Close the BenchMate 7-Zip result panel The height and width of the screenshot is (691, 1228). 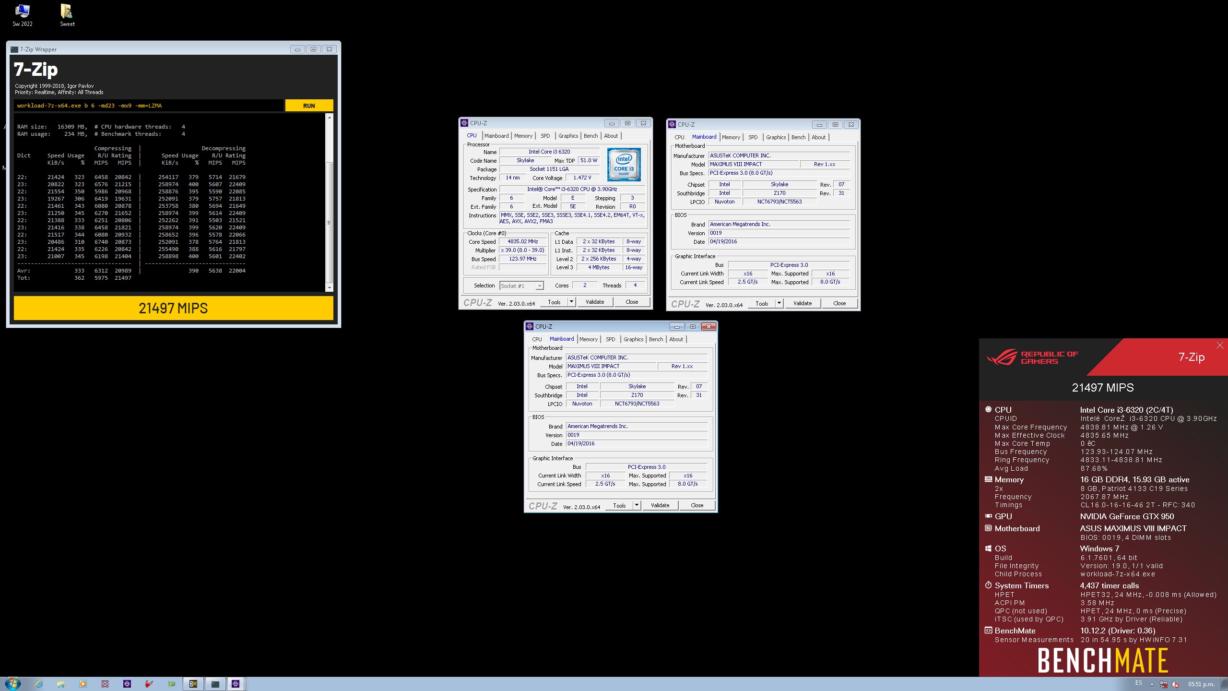[1220, 345]
